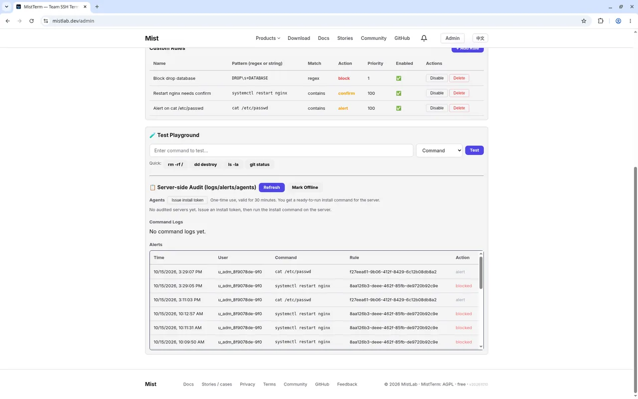Open the Command type dropdown
638x399 pixels.
[x=439, y=150]
